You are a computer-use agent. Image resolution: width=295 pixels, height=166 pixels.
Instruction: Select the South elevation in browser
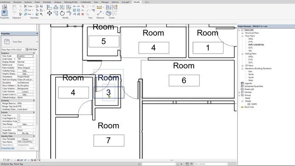251,77
